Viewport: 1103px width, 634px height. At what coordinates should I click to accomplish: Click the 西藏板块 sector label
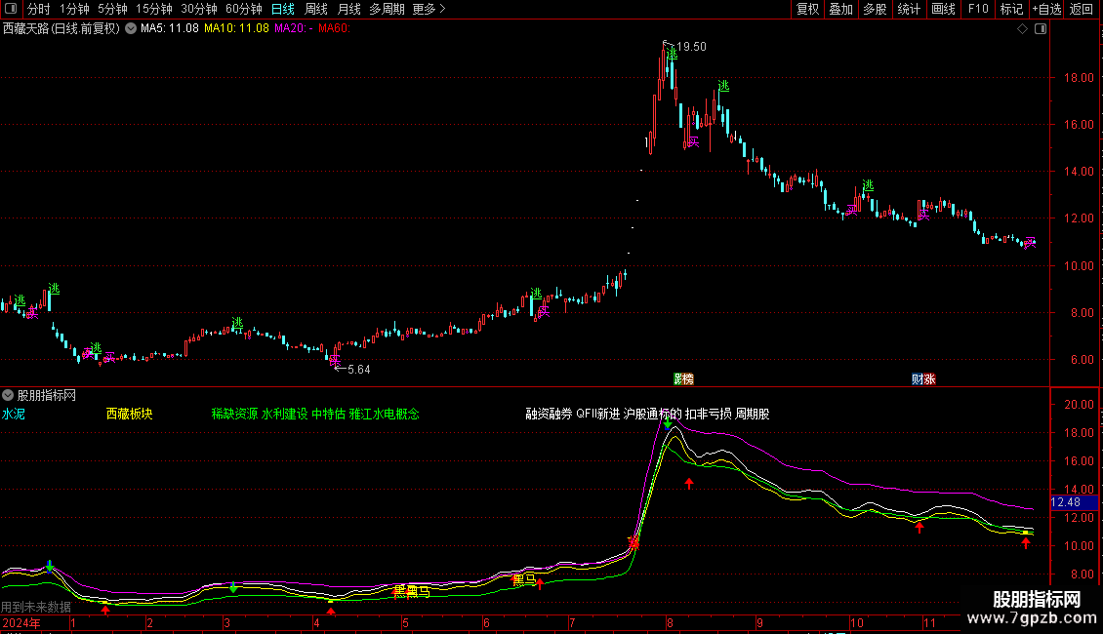pos(130,414)
